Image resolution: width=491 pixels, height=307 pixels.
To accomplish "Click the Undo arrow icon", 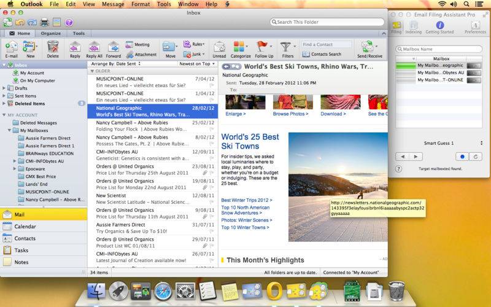I will (20, 23).
